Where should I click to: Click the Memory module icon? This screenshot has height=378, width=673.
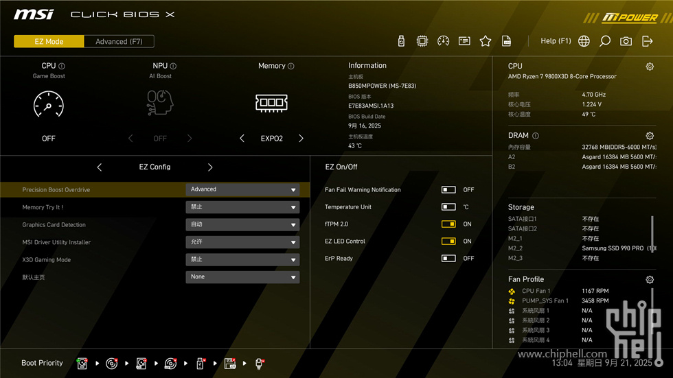tap(271, 103)
